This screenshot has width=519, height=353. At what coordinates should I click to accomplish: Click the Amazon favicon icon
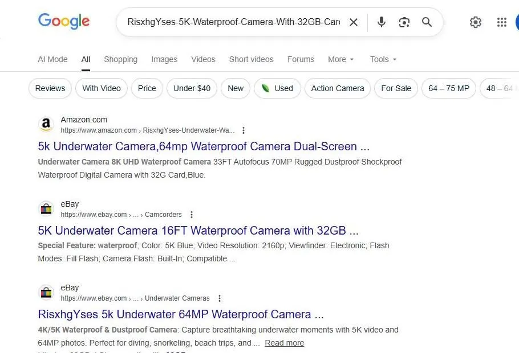click(46, 125)
